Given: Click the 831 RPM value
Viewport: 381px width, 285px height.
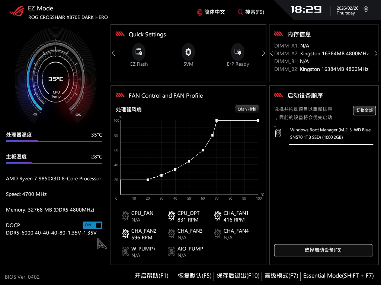Looking at the screenshot, I should point(188,220).
